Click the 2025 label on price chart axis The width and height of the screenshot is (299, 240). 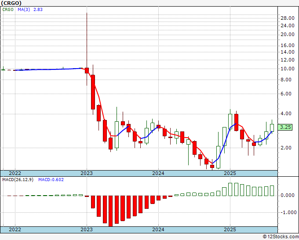coord(230,173)
